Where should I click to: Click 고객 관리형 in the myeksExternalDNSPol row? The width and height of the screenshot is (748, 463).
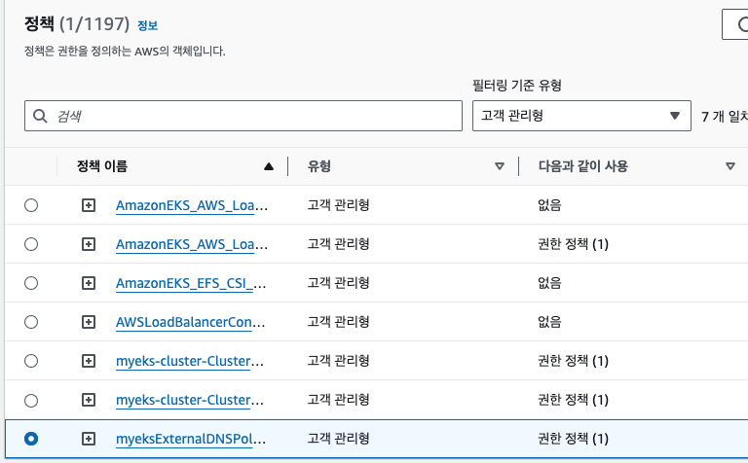point(338,439)
